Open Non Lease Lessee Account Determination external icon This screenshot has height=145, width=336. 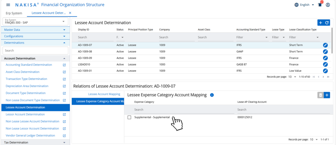tap(64, 121)
